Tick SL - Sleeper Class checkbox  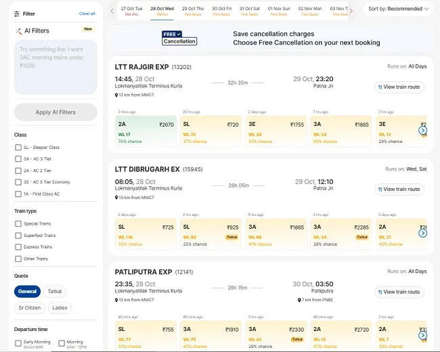tap(18, 148)
